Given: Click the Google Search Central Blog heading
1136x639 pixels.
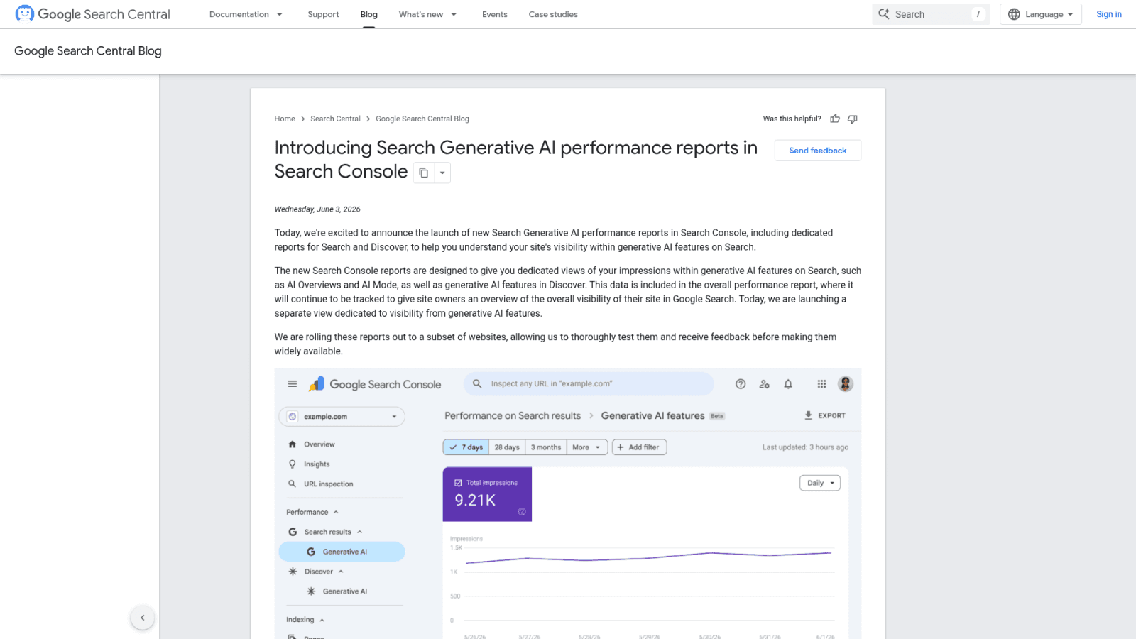Looking at the screenshot, I should click(88, 51).
